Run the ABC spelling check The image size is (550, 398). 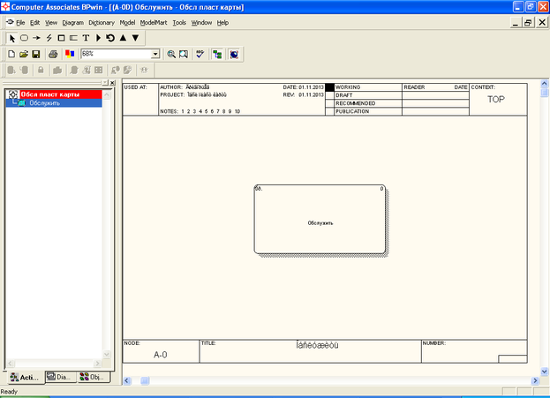click(200, 54)
